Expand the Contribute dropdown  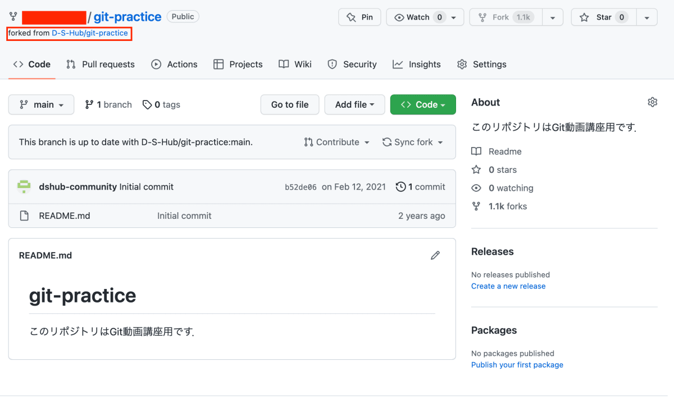click(x=337, y=143)
